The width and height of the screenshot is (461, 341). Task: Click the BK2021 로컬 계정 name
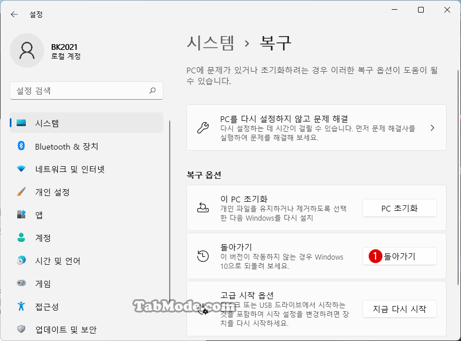click(x=66, y=51)
